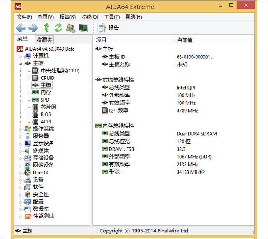Open the 收藏(O) menu
This screenshot has width=268, height=239.
[x=90, y=17]
